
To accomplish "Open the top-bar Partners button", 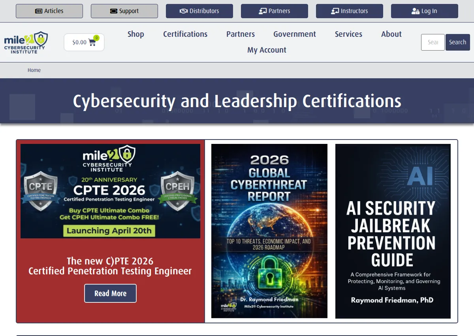I will pyautogui.click(x=275, y=11).
